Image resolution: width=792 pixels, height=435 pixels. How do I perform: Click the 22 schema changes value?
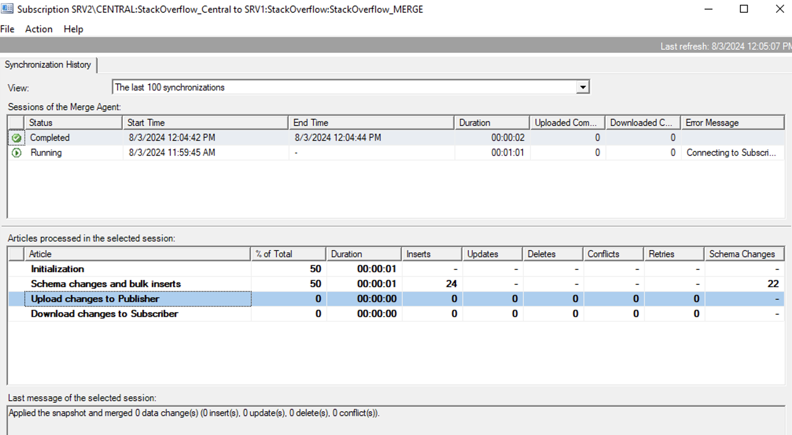(x=773, y=284)
